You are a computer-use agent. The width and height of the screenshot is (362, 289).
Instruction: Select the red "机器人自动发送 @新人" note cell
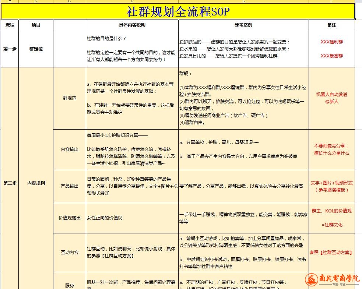(x=331, y=98)
